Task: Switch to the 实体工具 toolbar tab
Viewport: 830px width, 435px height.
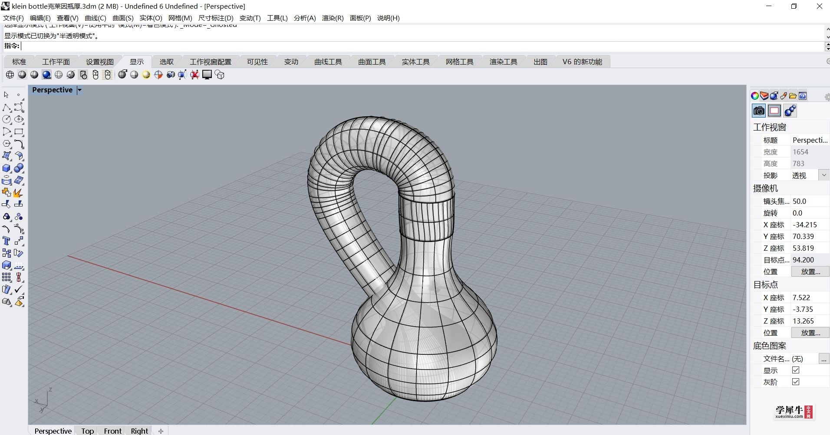Action: [415, 62]
